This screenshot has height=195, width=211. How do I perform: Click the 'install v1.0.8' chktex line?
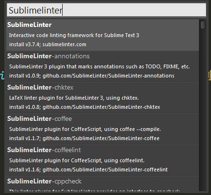(85, 107)
